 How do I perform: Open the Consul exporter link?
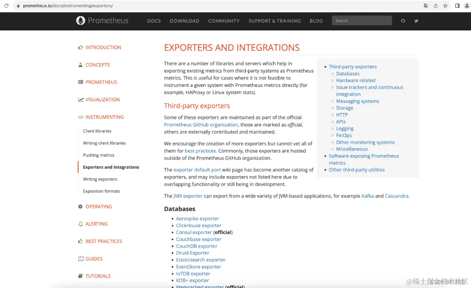(194, 232)
